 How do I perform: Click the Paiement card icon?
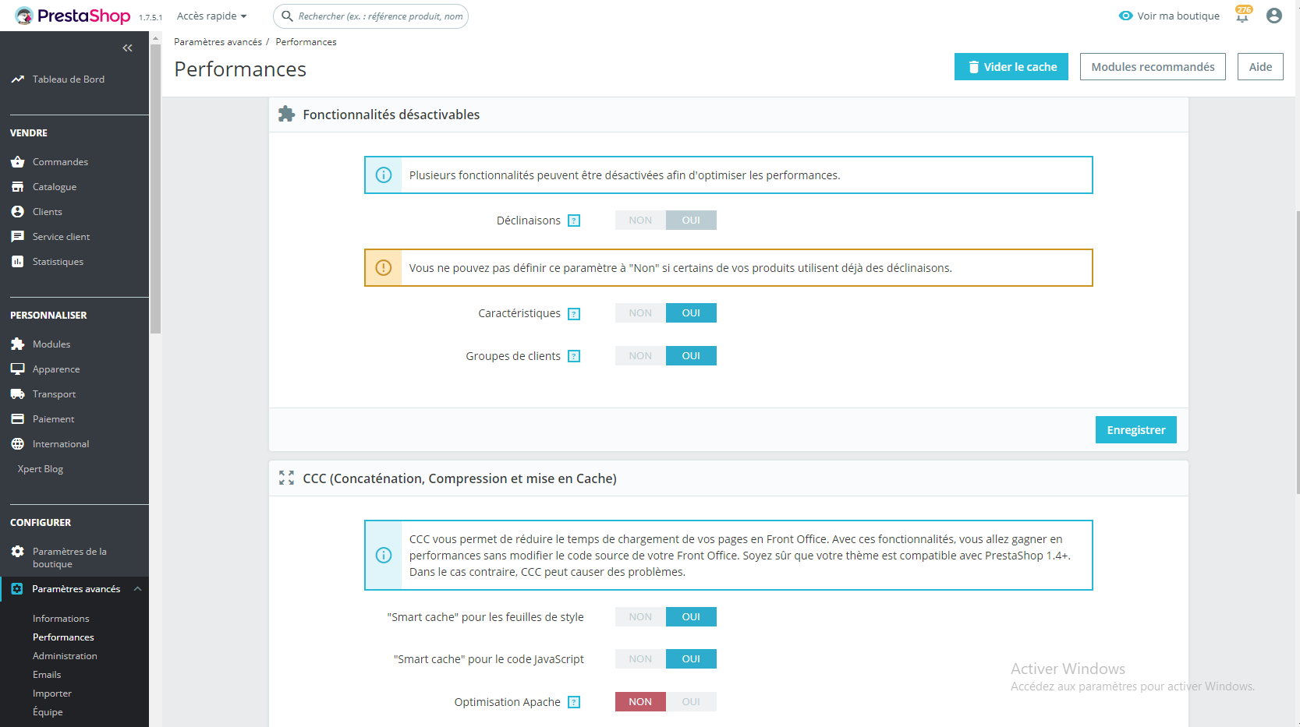[x=17, y=419]
